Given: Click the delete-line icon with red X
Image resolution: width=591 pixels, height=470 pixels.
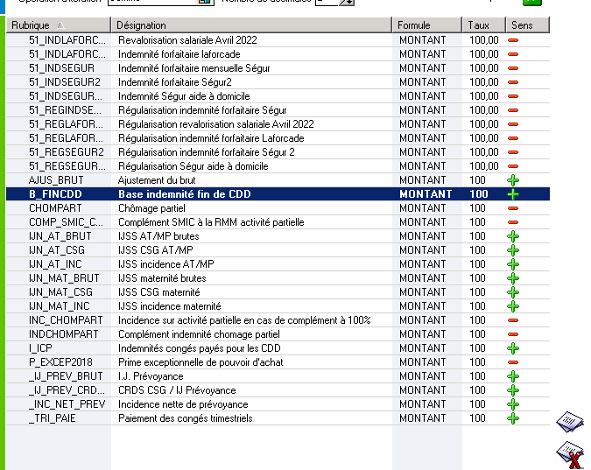Looking at the screenshot, I should click(x=571, y=455).
